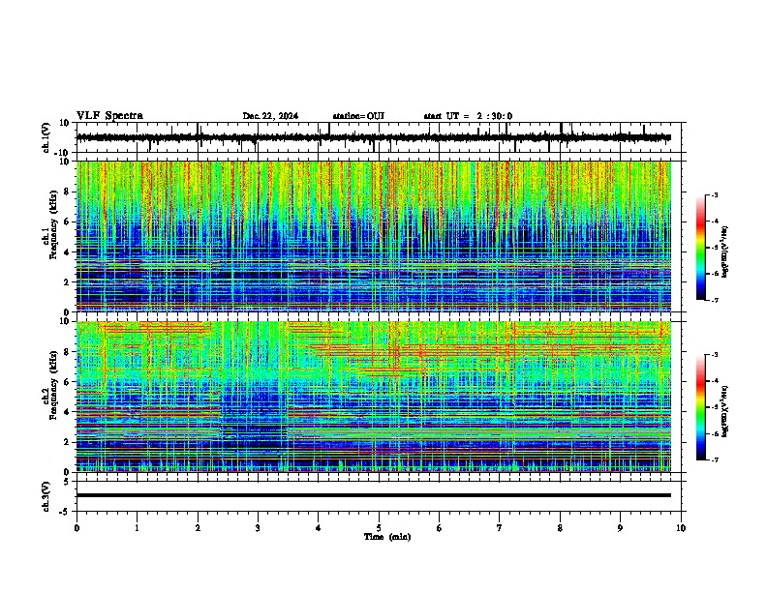
Task: Click the "10" minute tick label on the time axis
Action: [x=681, y=528]
